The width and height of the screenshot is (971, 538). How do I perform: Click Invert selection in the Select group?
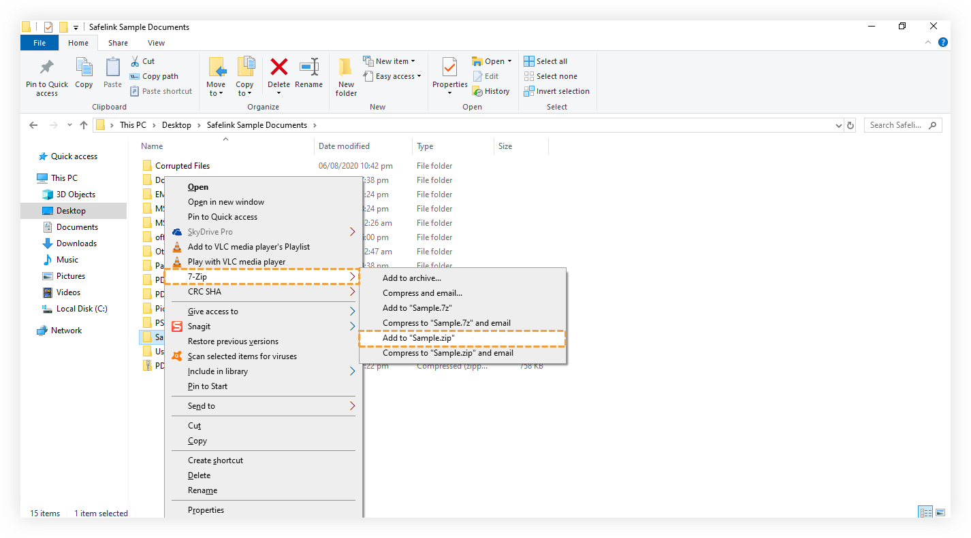tap(557, 90)
